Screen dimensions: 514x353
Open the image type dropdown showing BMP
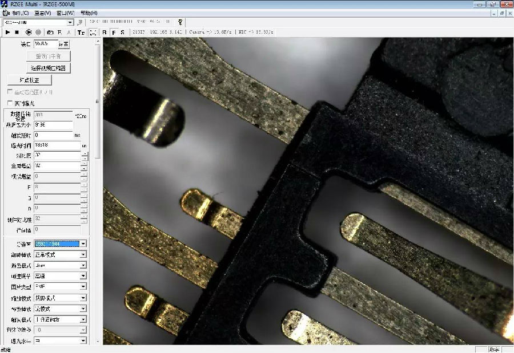point(83,286)
